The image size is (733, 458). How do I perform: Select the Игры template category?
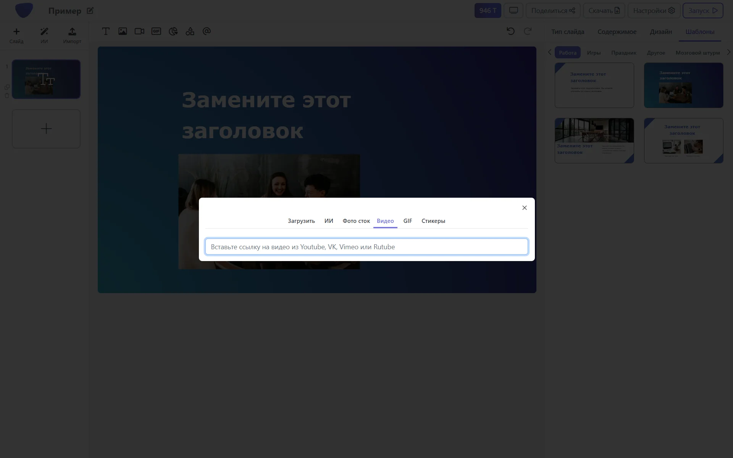(x=594, y=53)
